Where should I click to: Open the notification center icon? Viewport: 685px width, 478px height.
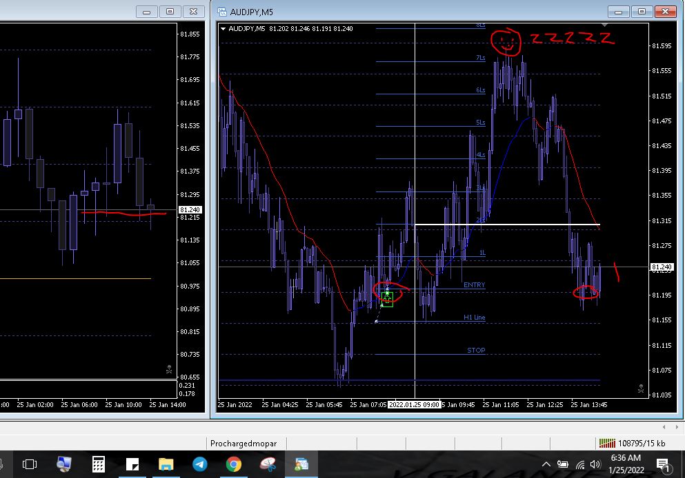coord(663,465)
